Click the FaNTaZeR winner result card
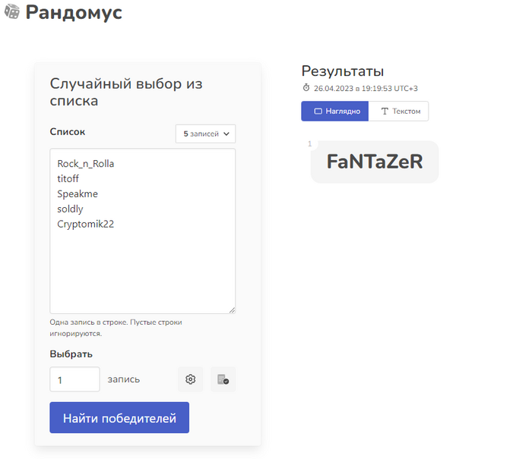Screen dimensions: 532x459 click(x=375, y=162)
